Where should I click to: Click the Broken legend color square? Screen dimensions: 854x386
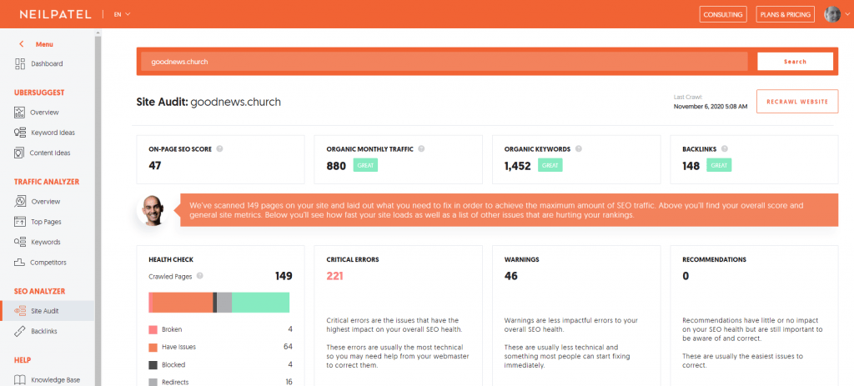pos(153,329)
